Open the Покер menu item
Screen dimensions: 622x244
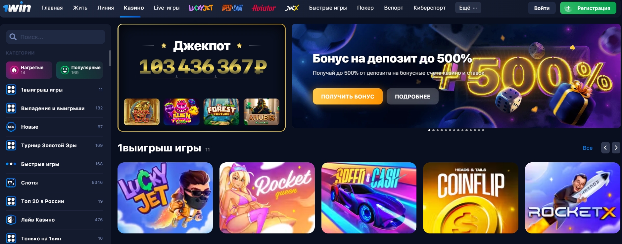(365, 8)
